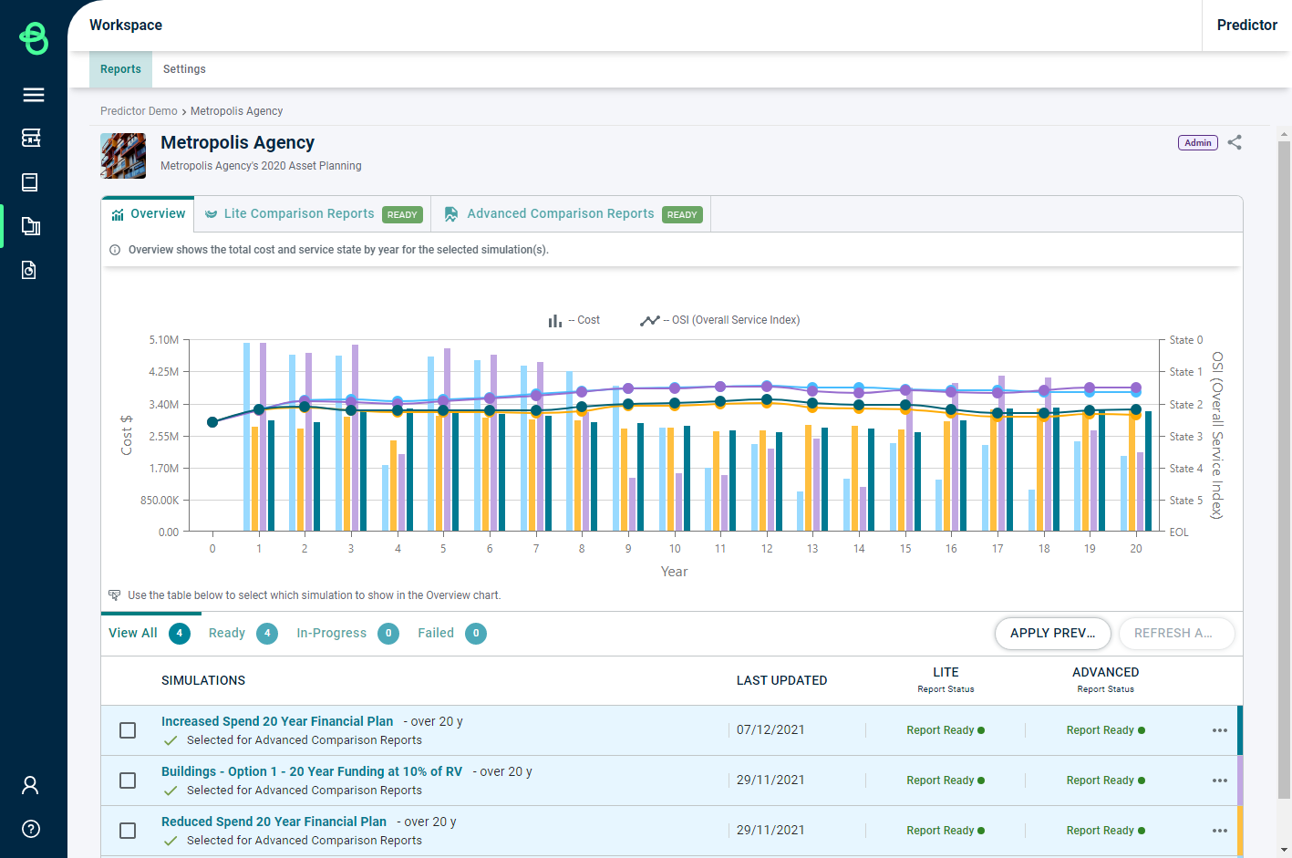The image size is (1292, 858).
Task: Go to Predictor Demo breadcrumb link
Action: tap(139, 111)
